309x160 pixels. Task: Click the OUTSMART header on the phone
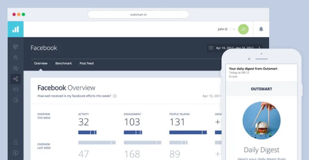tap(261, 89)
